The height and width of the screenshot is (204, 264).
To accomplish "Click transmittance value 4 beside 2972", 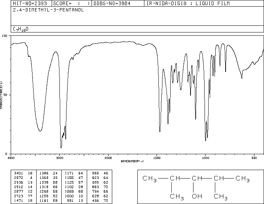I will [x=31, y=178].
